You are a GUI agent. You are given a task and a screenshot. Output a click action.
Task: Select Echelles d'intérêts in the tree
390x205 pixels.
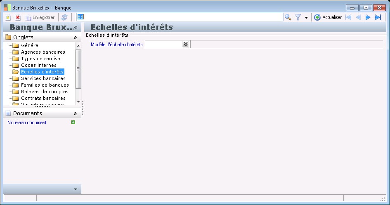[x=42, y=72]
